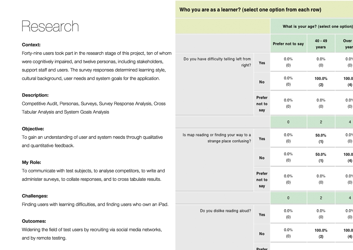Click the Research page heading
Viewport: 353px width, 250px height.
(50, 26)
